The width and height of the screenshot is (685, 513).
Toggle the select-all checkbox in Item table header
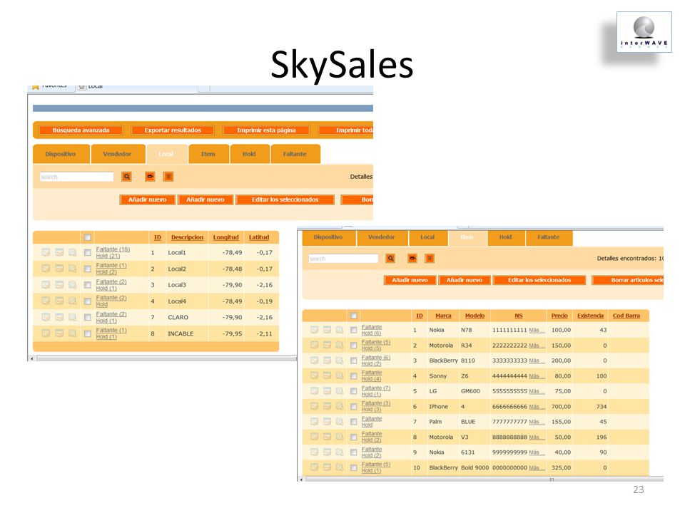[353, 316]
